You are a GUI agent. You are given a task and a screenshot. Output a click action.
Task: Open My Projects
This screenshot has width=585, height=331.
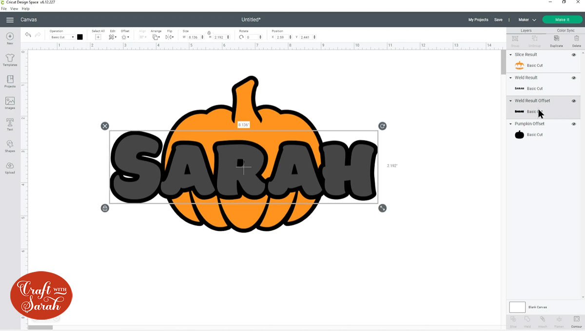478,19
